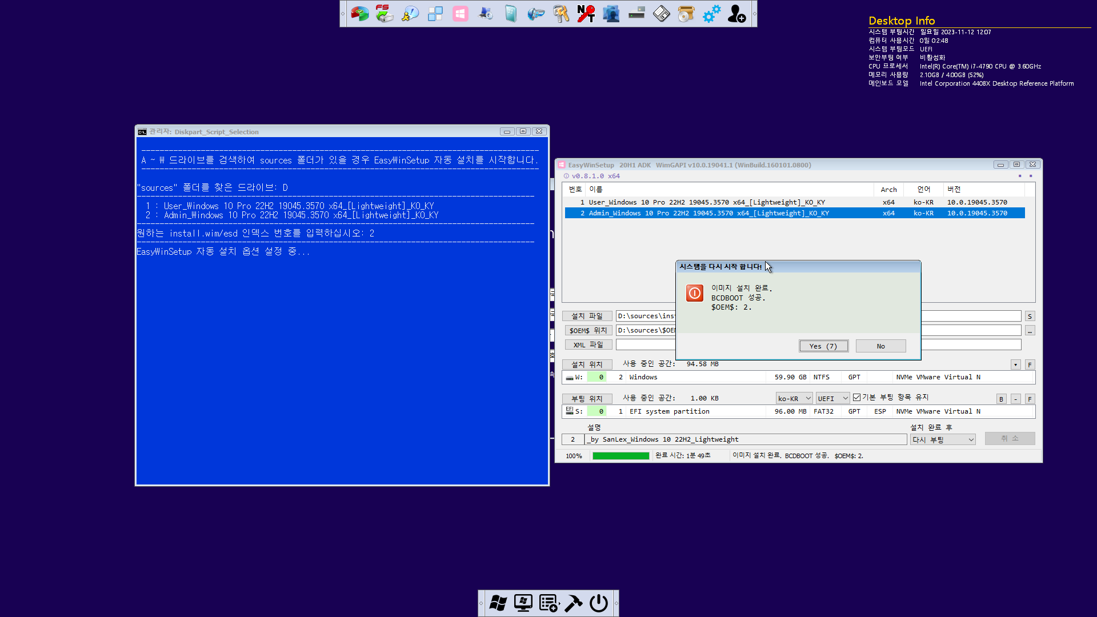Click the Desktop Info heading
The image size is (1097, 617).
902,21
